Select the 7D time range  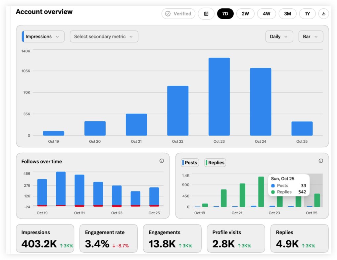click(x=225, y=14)
